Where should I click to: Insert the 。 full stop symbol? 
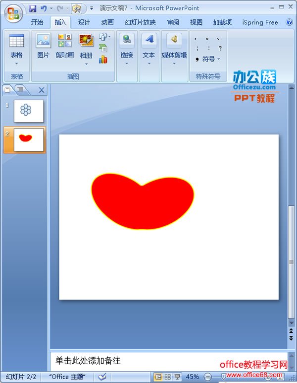(x=207, y=39)
